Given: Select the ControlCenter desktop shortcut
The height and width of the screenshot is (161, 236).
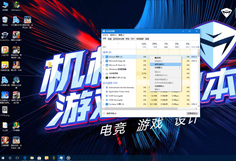Looking at the screenshot, I should 5,36.
